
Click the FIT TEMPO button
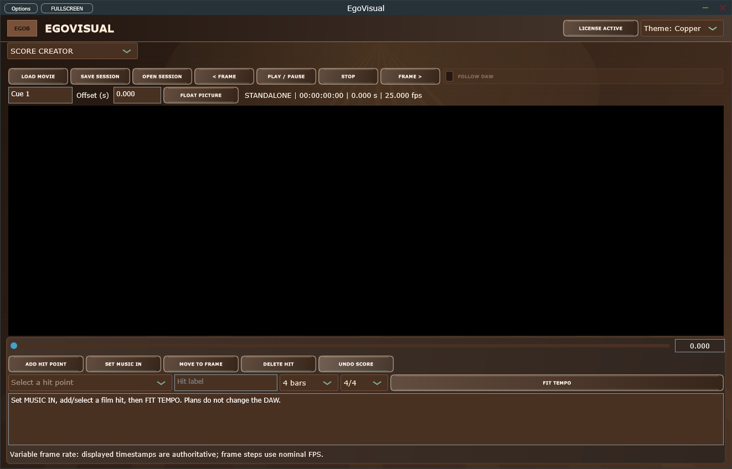557,383
